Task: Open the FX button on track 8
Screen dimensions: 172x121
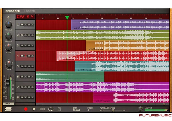Action: tap(22, 97)
